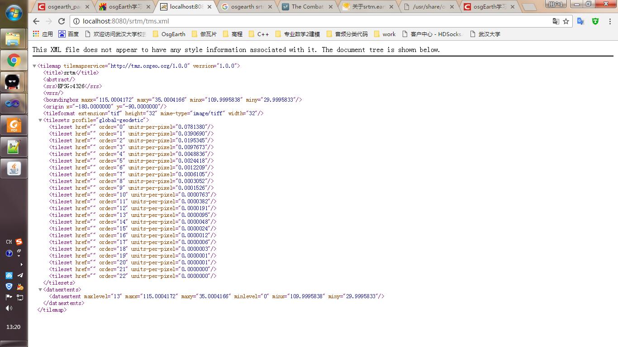Click the site info icon in address bar

(x=76, y=21)
